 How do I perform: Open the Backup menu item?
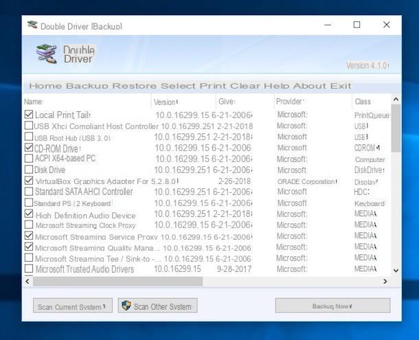point(87,86)
